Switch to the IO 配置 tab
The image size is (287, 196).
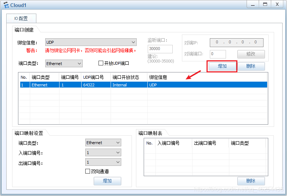click(x=21, y=18)
